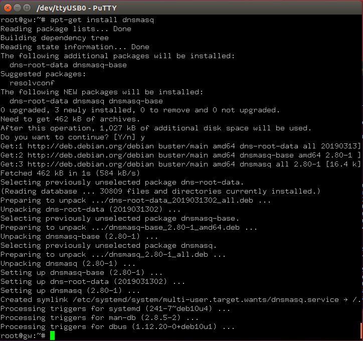This screenshot has height=341, width=363.
Task: Click 'Preparing to unpack .../dns-root-data_2019031302_all.deb' line
Action: point(136,201)
